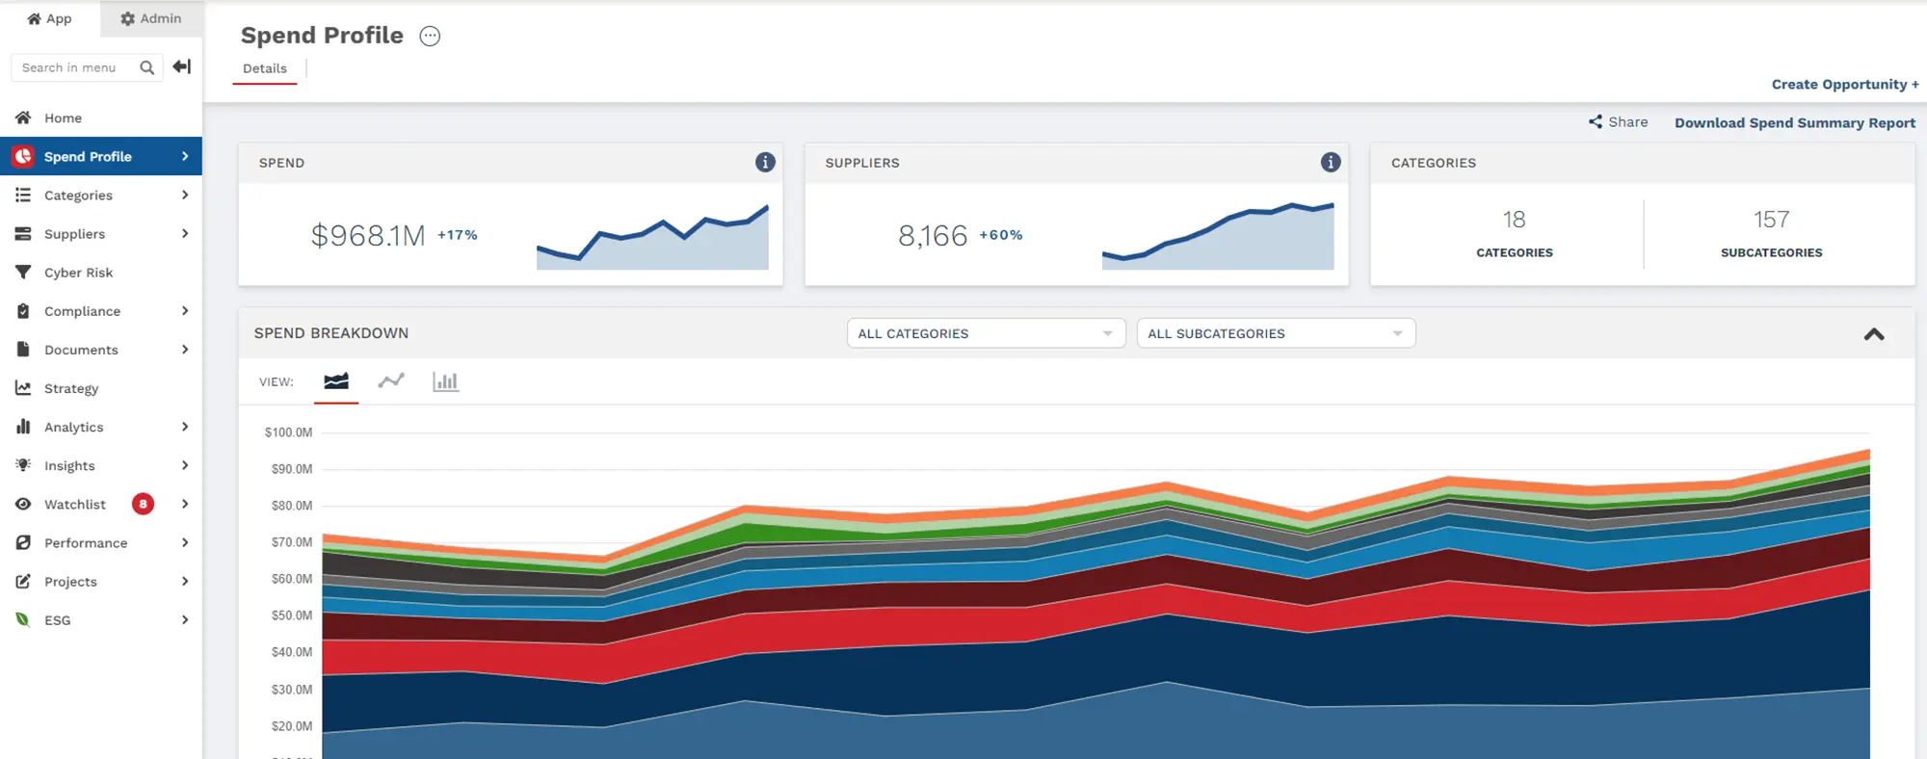Click the search magnifier icon in menu
This screenshot has height=759, width=1927.
146,67
